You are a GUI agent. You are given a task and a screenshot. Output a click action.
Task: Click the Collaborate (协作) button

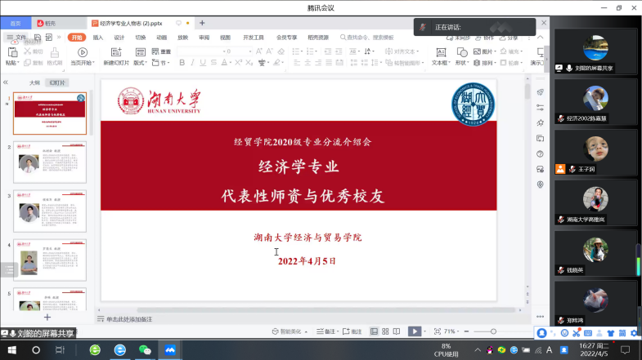tap(485, 38)
